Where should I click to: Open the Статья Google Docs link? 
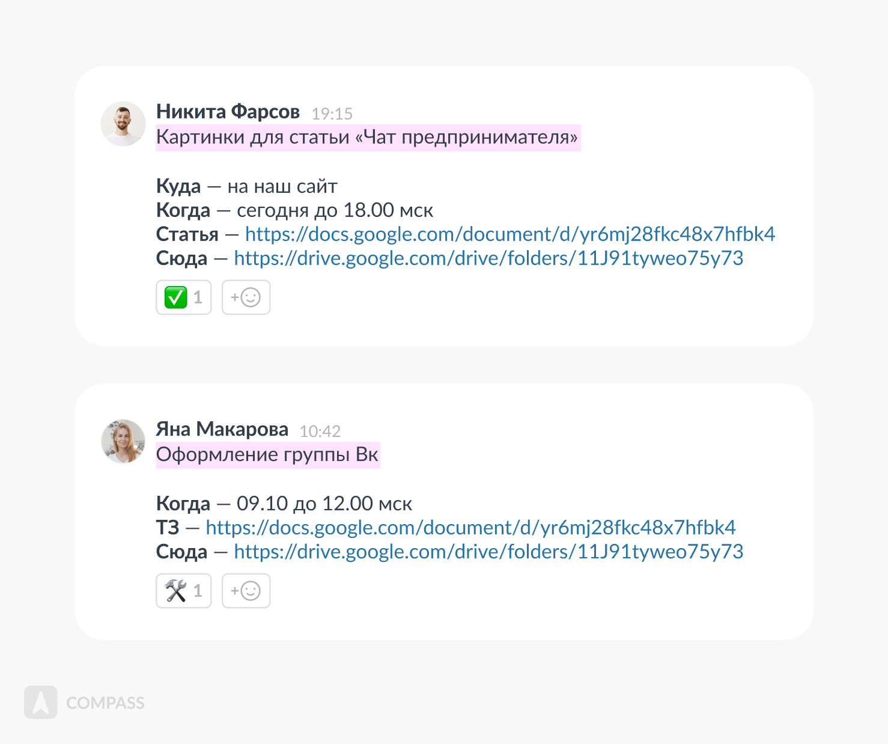tap(509, 234)
